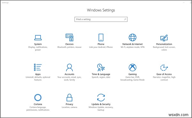The image size is (192, 118).
Task: Select the "Phone" title label
Action: (x=101, y=44)
